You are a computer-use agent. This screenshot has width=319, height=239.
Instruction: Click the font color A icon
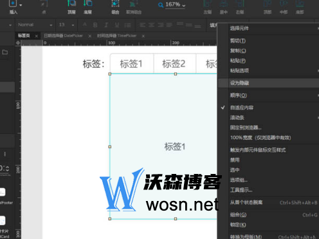coord(85,24)
